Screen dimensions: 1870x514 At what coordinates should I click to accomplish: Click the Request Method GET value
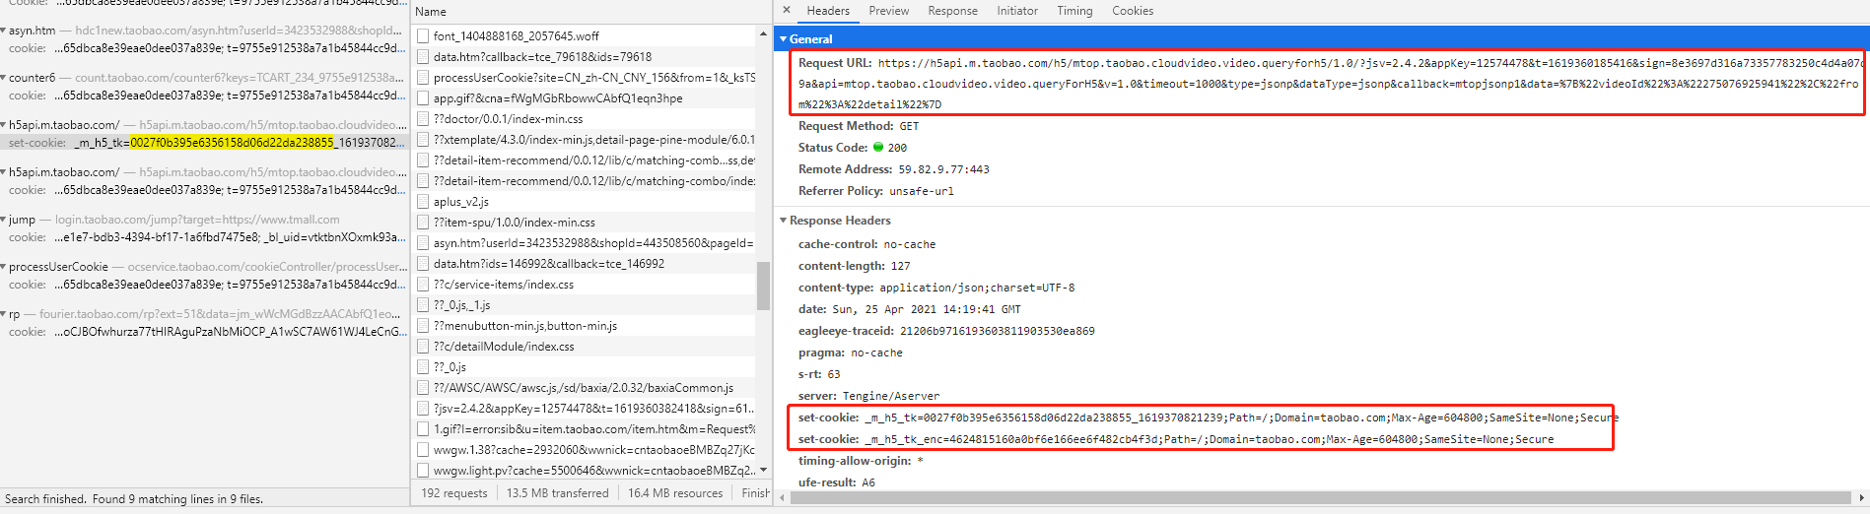point(909,126)
